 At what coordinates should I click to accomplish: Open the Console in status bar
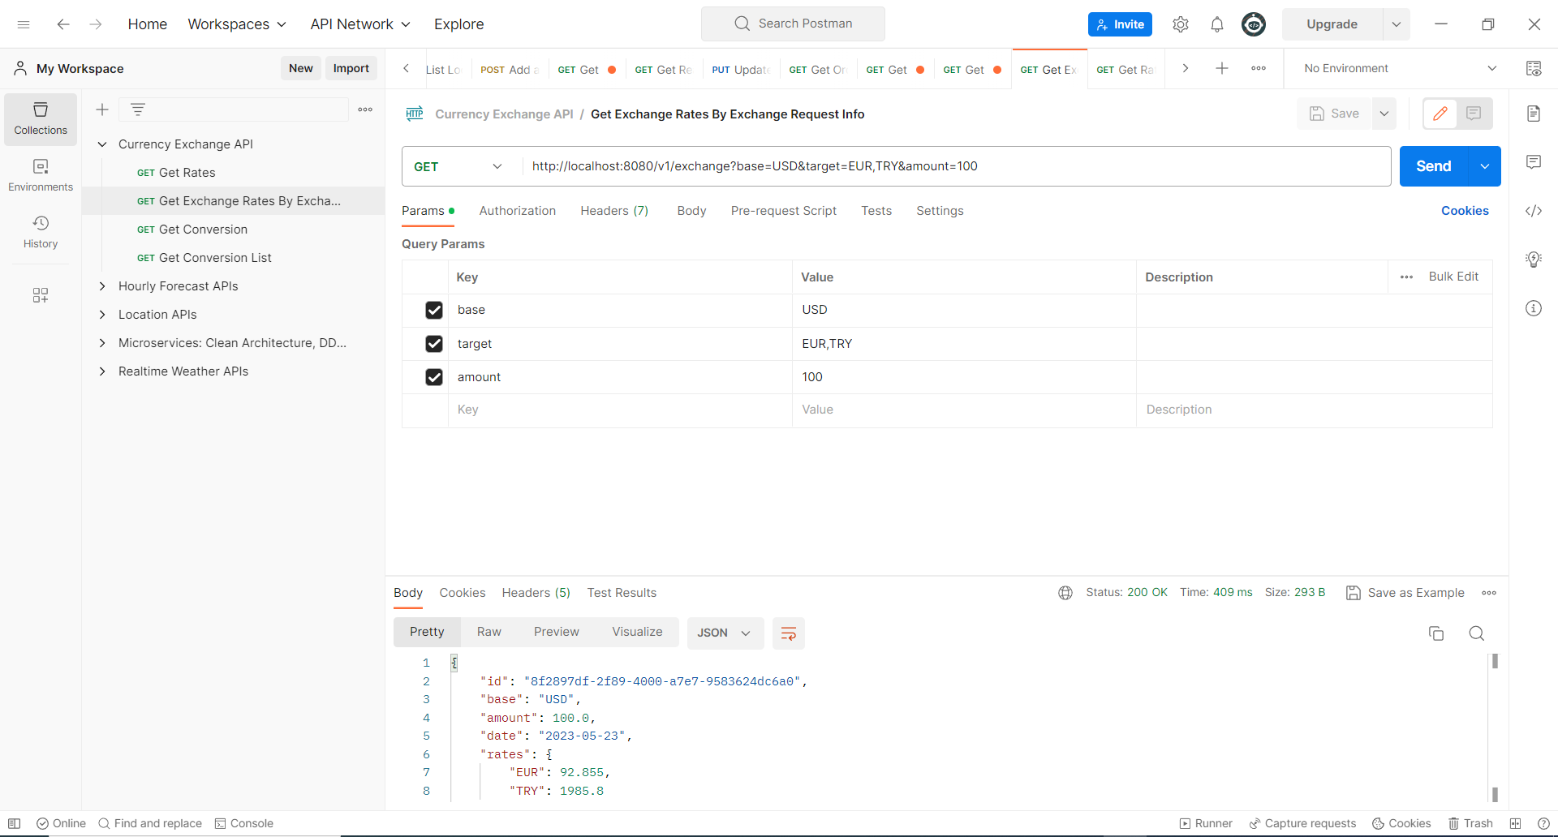pyautogui.click(x=244, y=823)
